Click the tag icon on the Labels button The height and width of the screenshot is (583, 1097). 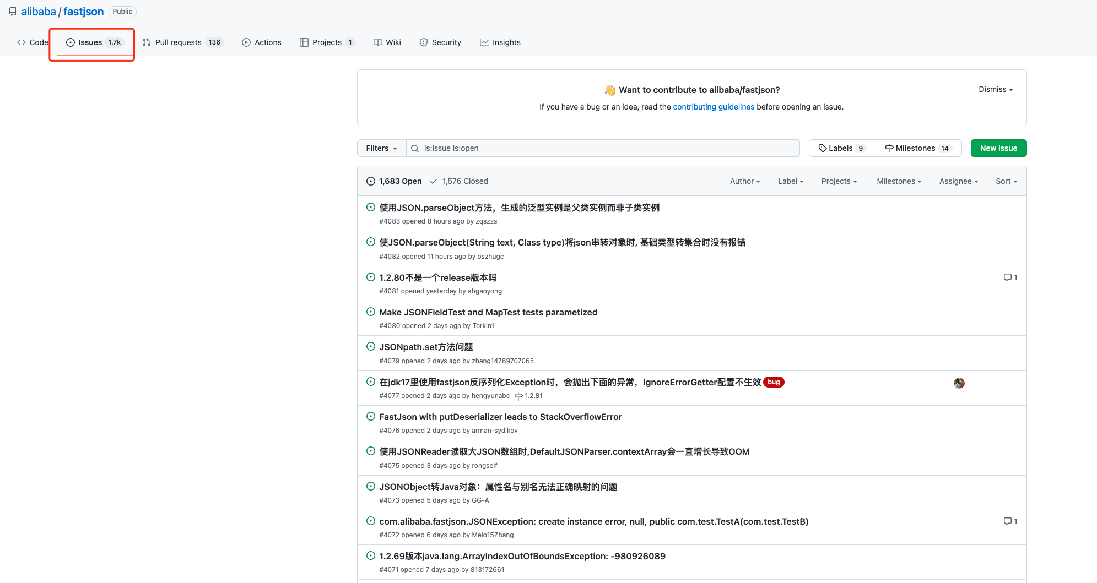pos(822,148)
